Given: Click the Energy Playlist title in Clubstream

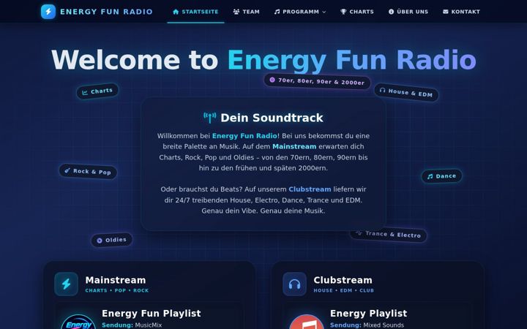Looking at the screenshot, I should pos(368,314).
